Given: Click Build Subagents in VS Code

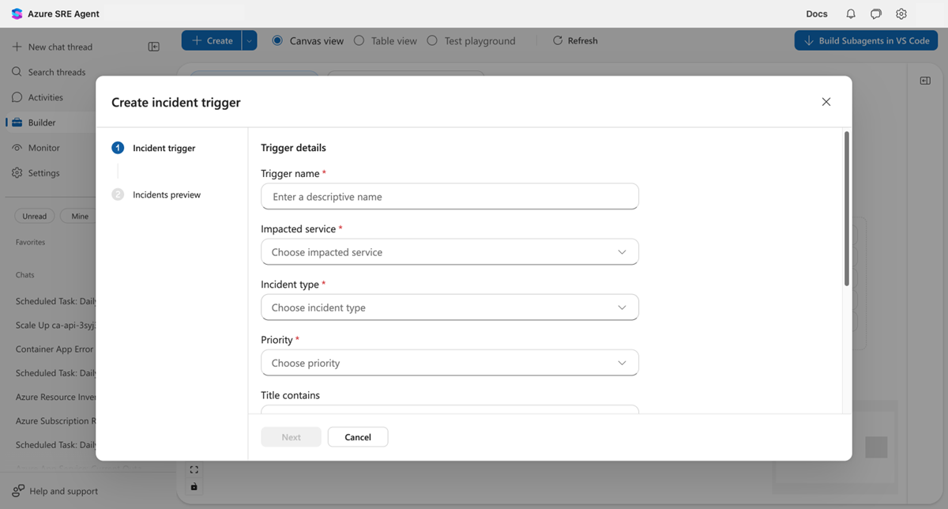Looking at the screenshot, I should point(866,40).
